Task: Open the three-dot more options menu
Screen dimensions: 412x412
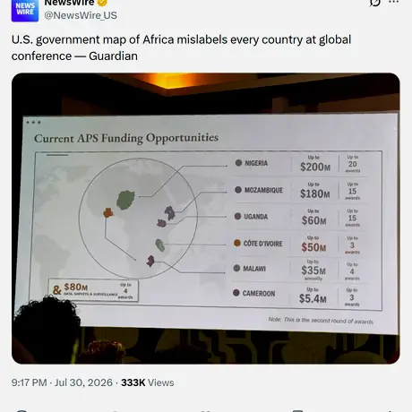Action: tap(393, 2)
